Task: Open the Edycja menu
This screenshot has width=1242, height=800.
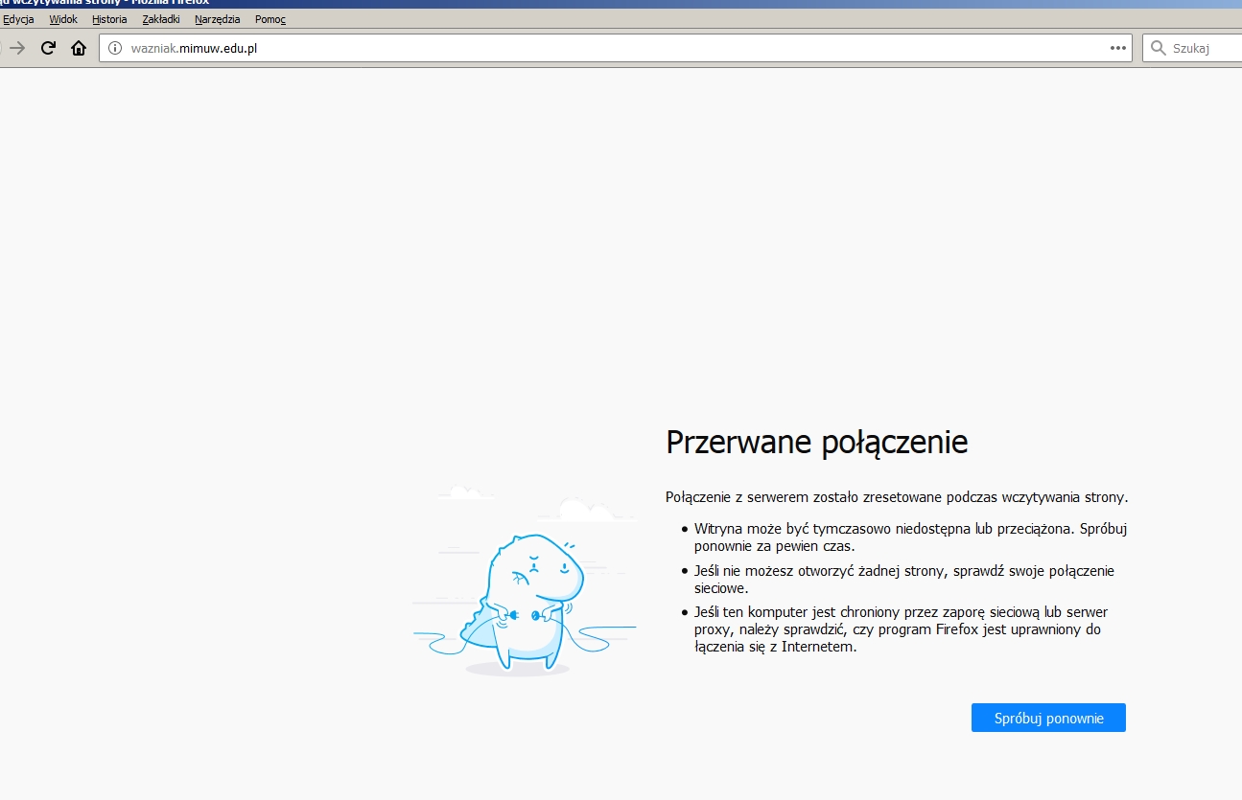Action: coord(18,19)
